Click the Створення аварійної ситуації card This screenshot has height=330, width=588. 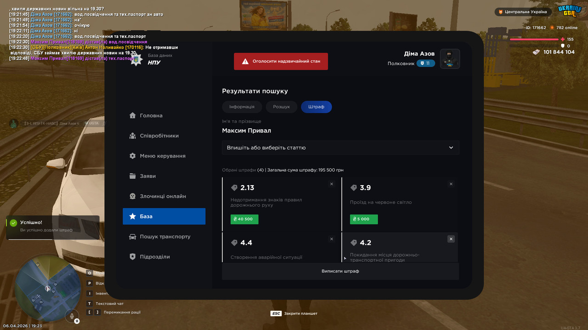(281, 247)
